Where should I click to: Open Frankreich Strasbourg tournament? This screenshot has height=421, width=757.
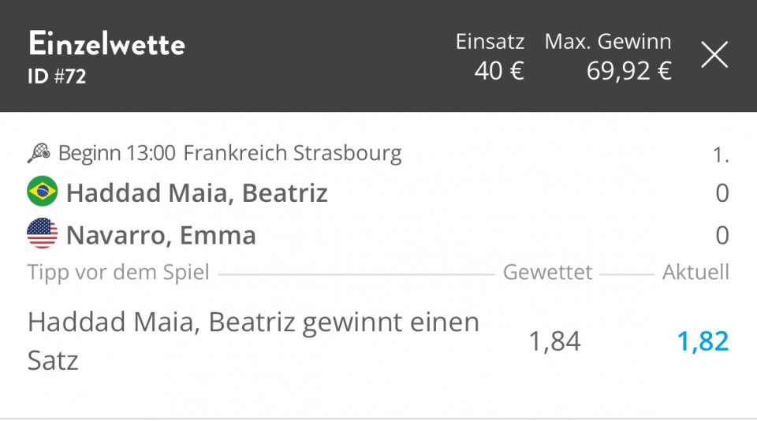click(293, 153)
